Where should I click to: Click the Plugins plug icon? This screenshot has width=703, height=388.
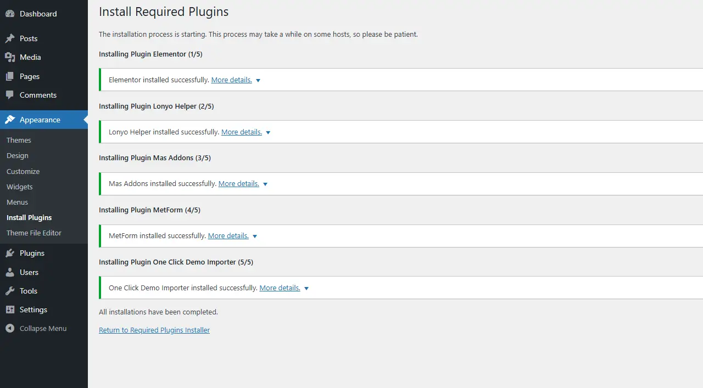[x=10, y=253]
